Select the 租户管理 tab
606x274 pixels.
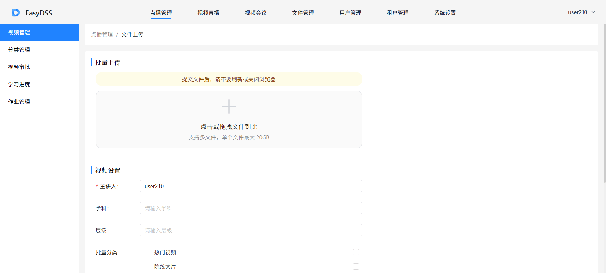click(398, 13)
